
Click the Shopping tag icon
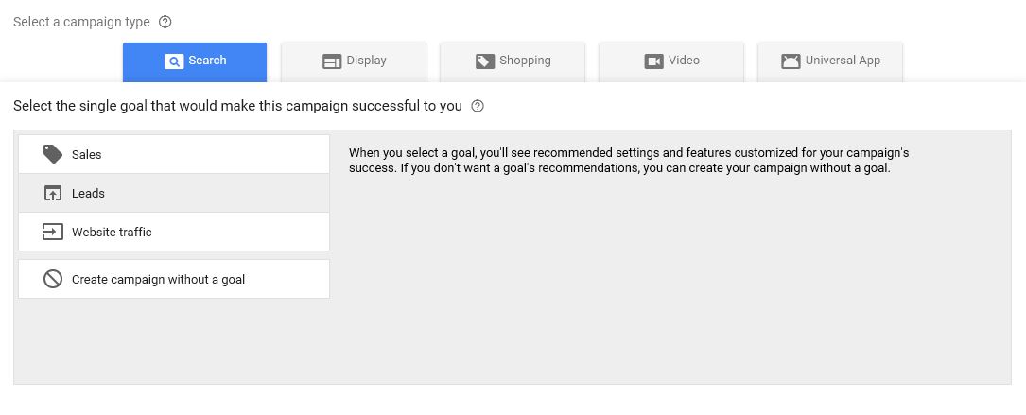pos(485,61)
